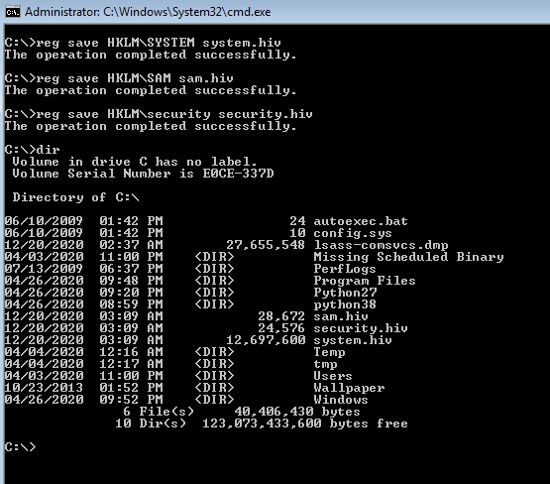
Task: Click the python38 directory name
Action: (345, 304)
